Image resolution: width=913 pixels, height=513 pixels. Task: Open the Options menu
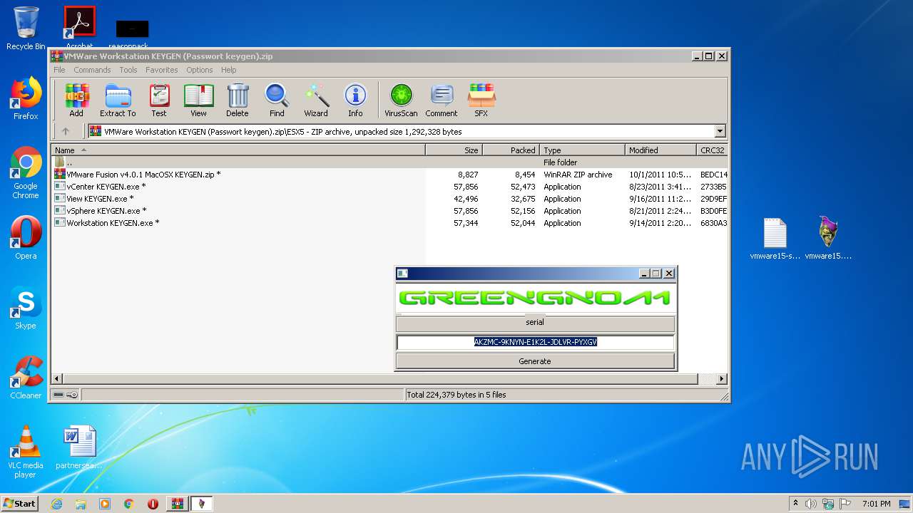(x=200, y=70)
